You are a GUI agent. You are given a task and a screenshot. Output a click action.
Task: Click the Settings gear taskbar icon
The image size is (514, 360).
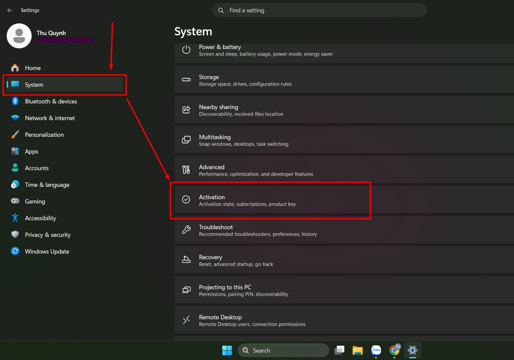click(x=413, y=350)
